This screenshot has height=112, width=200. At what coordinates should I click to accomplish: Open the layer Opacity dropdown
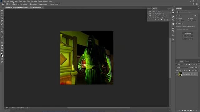(x=198, y=68)
